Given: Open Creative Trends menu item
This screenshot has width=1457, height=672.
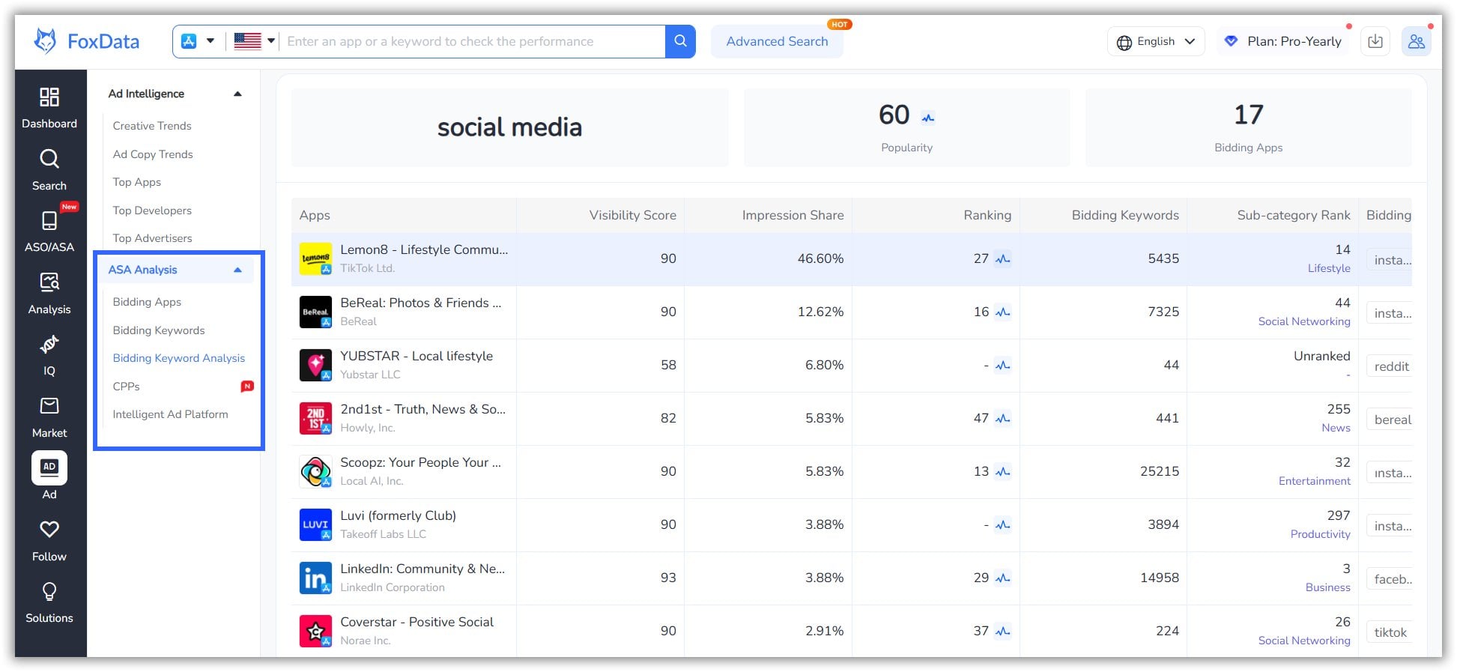Looking at the screenshot, I should tap(152, 126).
